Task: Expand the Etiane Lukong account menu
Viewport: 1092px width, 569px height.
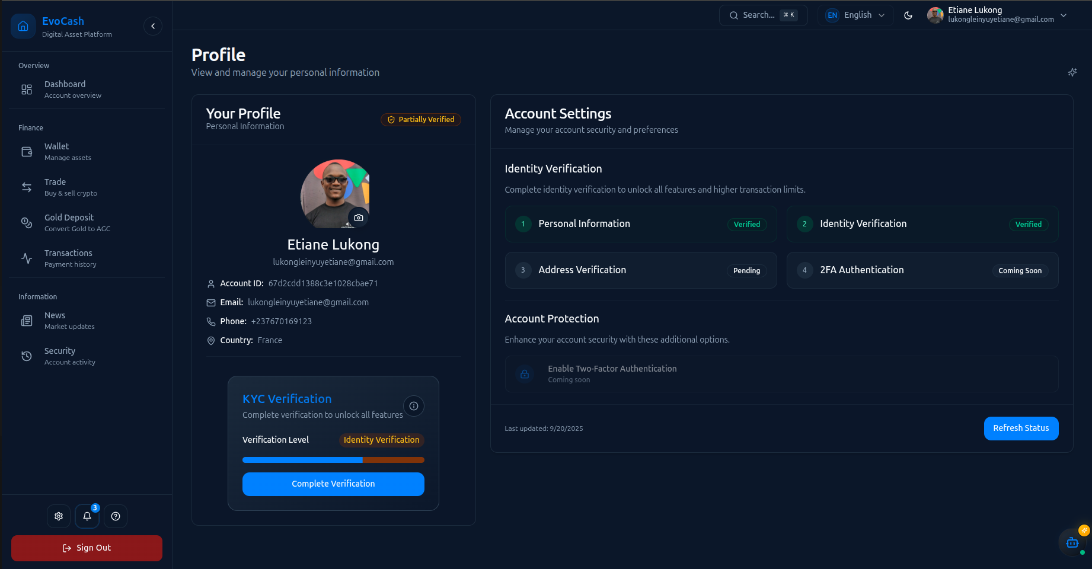Action: (998, 15)
